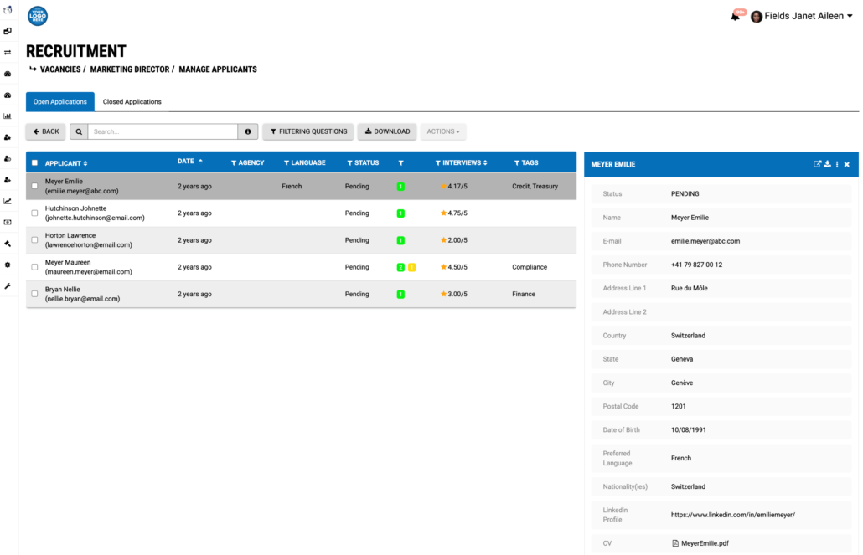Open the settings gear in sidebar

click(x=8, y=265)
